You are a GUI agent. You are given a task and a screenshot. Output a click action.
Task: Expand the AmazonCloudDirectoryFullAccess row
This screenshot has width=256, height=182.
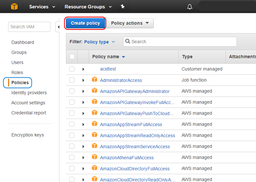(x=83, y=169)
